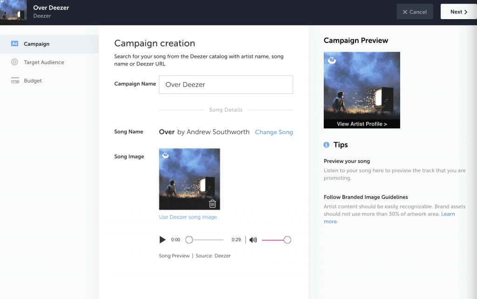Screen dimensions: 477x299
Task: Click the Next button
Action: coord(459,12)
